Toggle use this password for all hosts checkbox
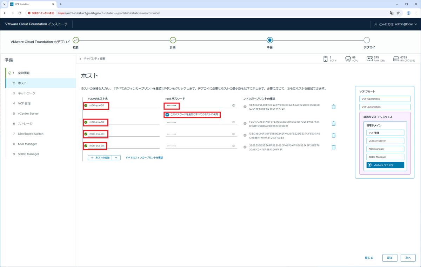This screenshot has width=421, height=267. (x=167, y=115)
